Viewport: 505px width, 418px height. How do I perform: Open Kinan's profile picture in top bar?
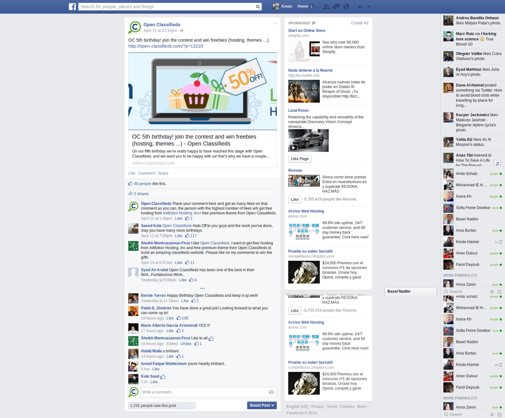click(276, 6)
